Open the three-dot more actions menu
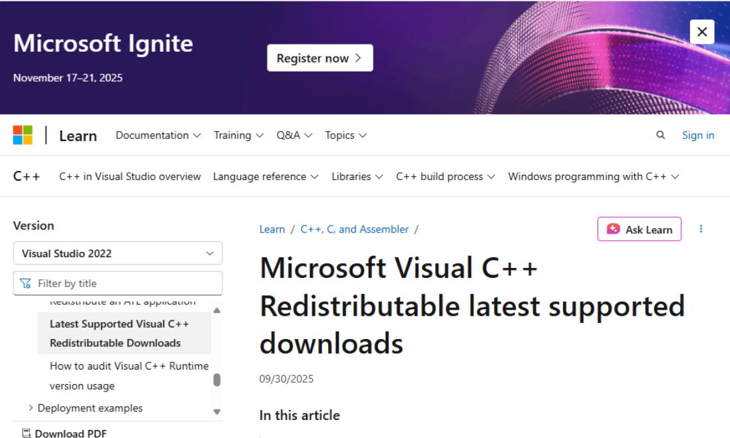 [701, 229]
